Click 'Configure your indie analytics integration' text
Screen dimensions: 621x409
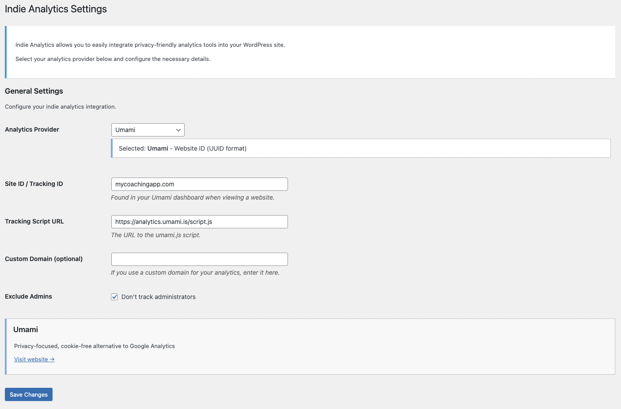61,106
